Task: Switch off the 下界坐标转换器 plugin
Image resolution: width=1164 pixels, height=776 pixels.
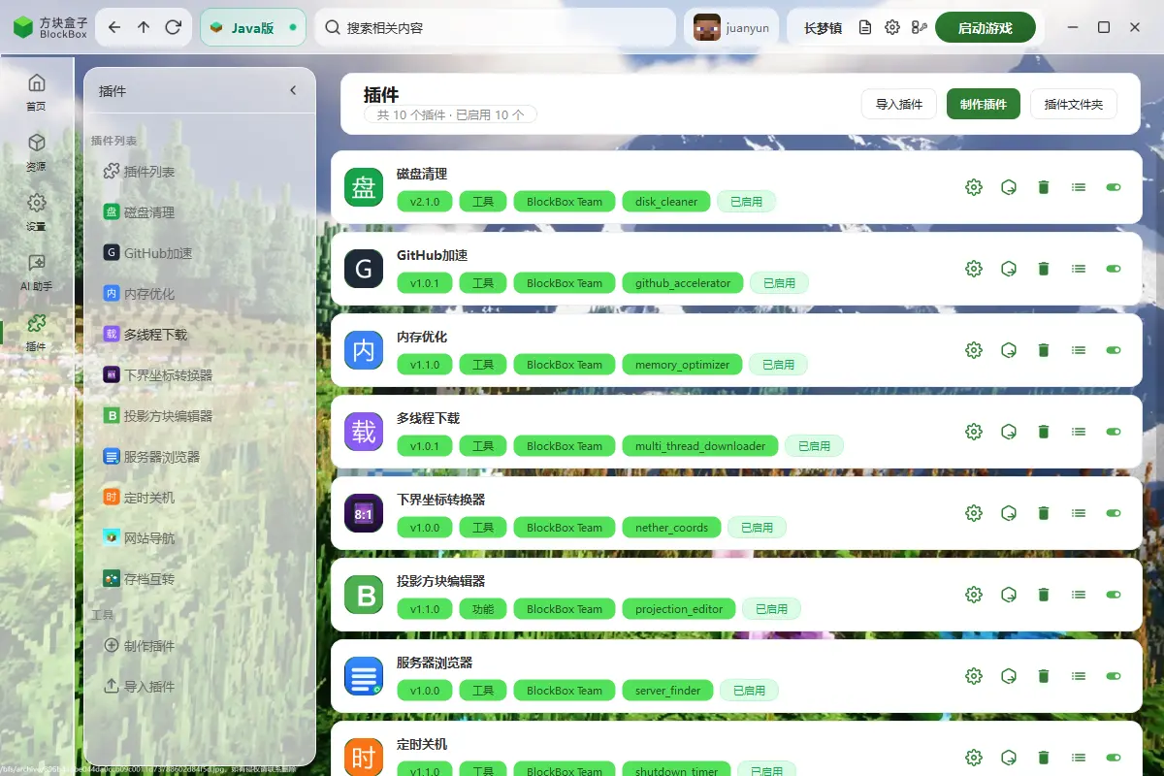Action: click(x=1114, y=513)
